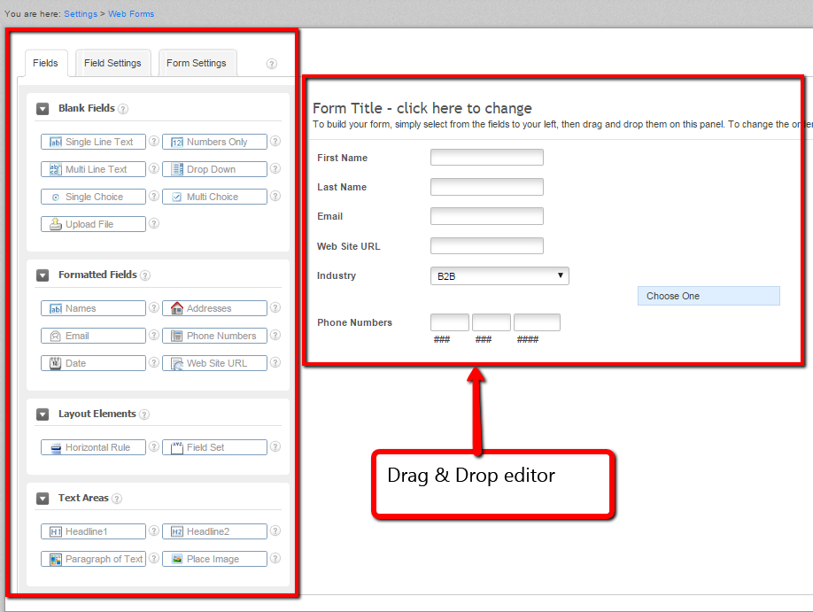Collapse the Blank Fields section

(43, 109)
